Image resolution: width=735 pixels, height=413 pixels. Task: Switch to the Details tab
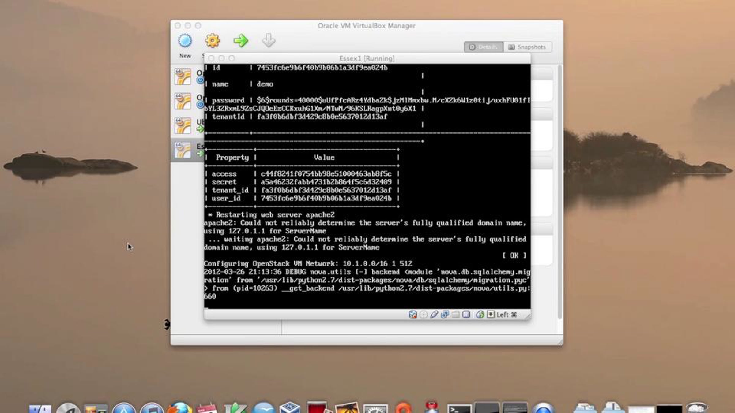tap(484, 47)
